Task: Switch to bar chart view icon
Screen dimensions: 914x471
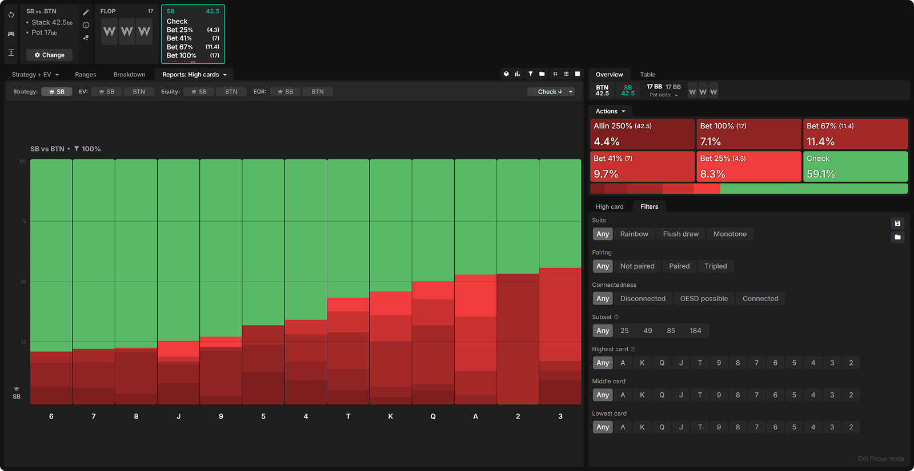Action: (x=517, y=74)
